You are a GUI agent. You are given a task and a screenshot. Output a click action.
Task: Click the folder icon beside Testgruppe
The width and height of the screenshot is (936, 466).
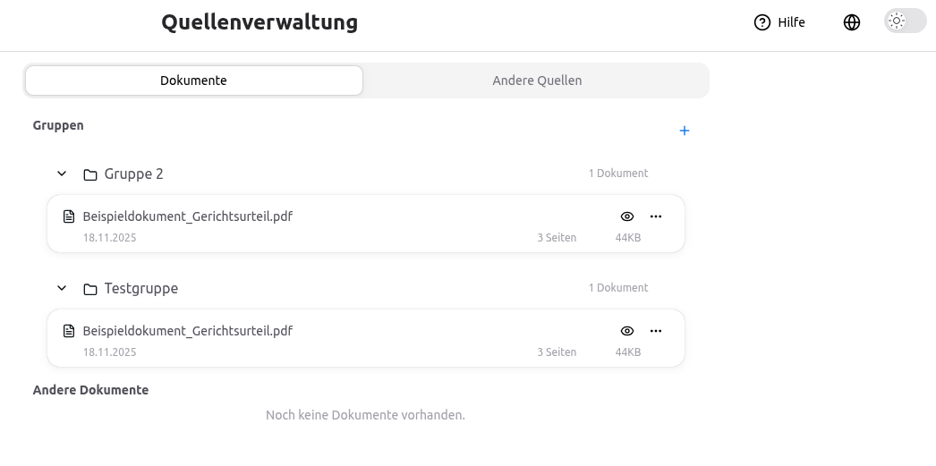click(90, 289)
